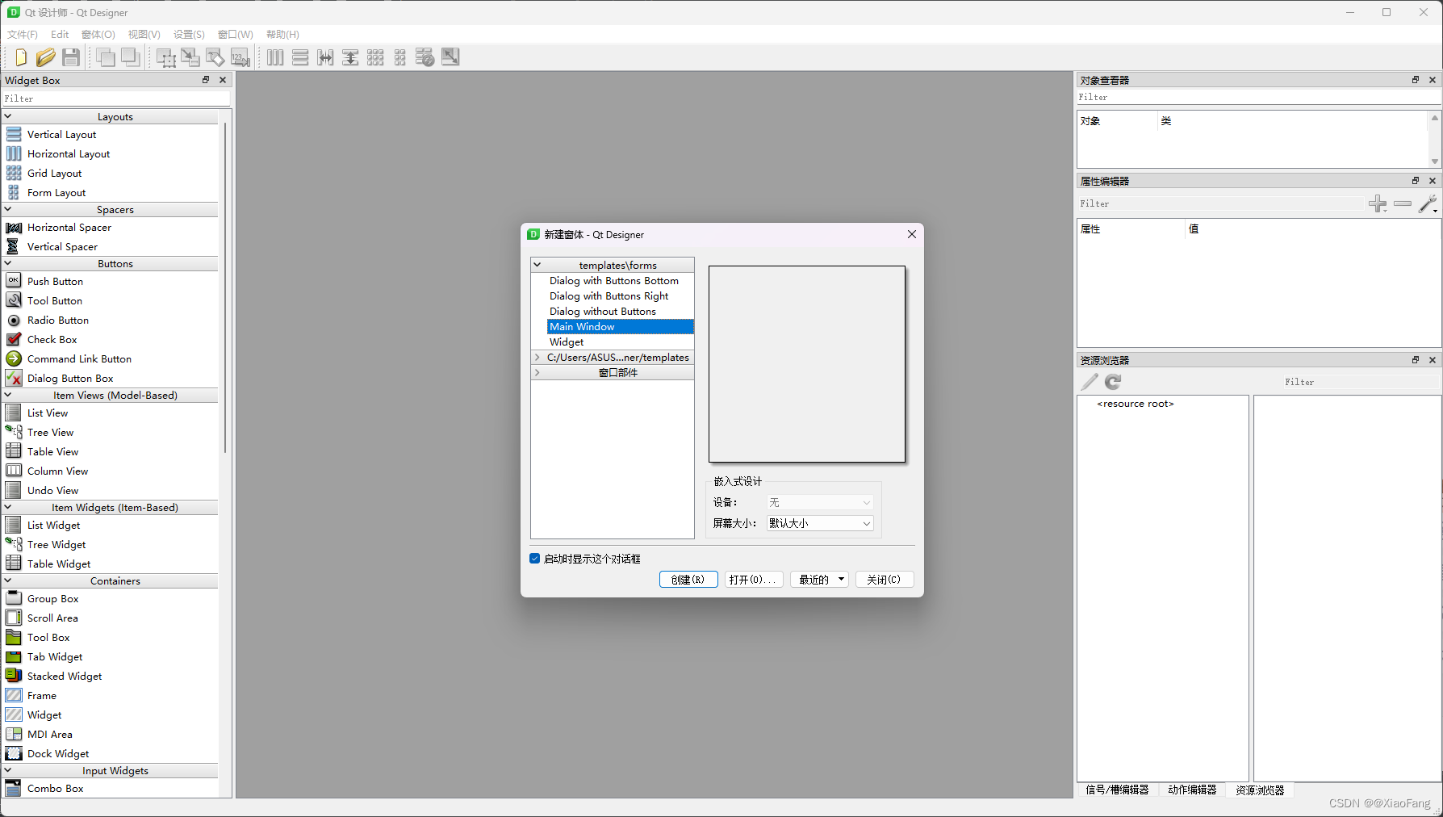Click the remove property minus icon

pos(1403,203)
